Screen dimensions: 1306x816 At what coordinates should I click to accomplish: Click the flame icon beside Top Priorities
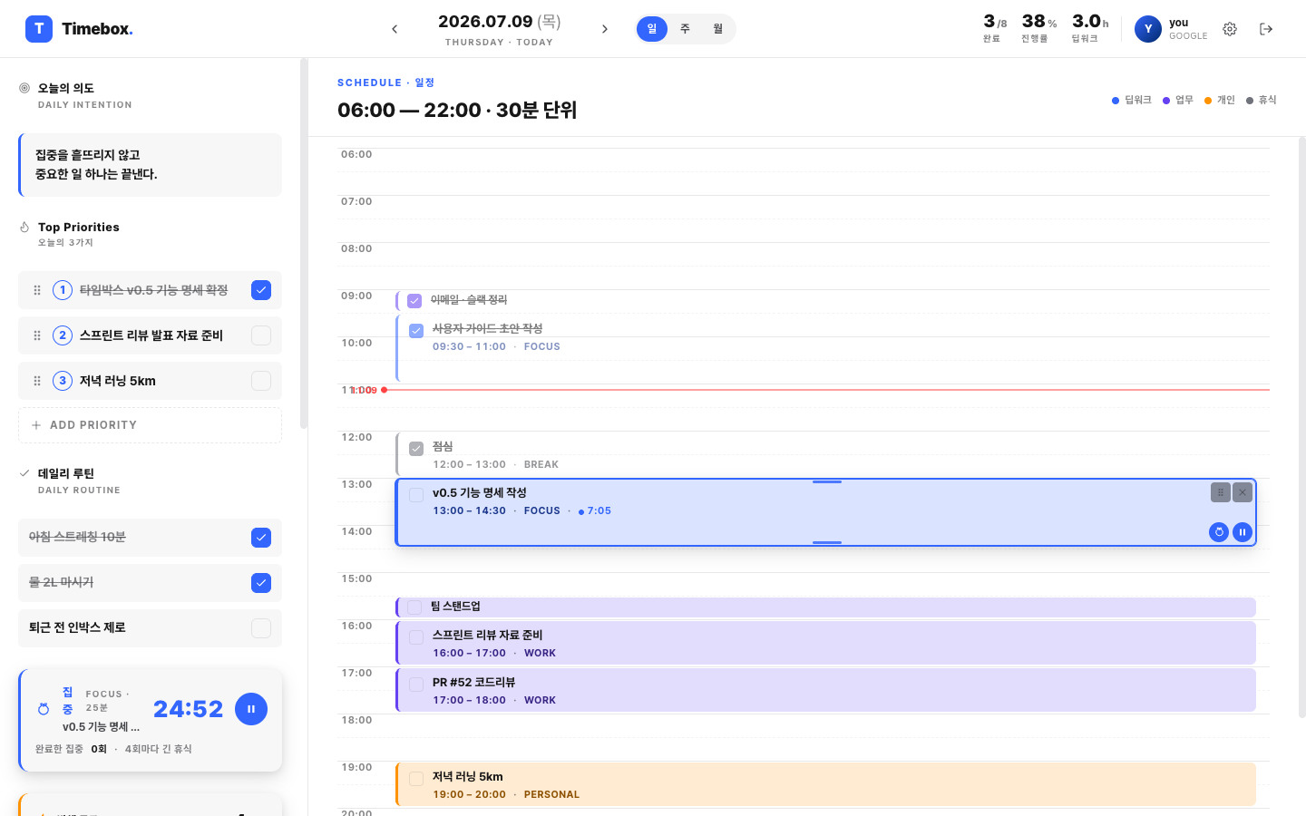point(24,227)
